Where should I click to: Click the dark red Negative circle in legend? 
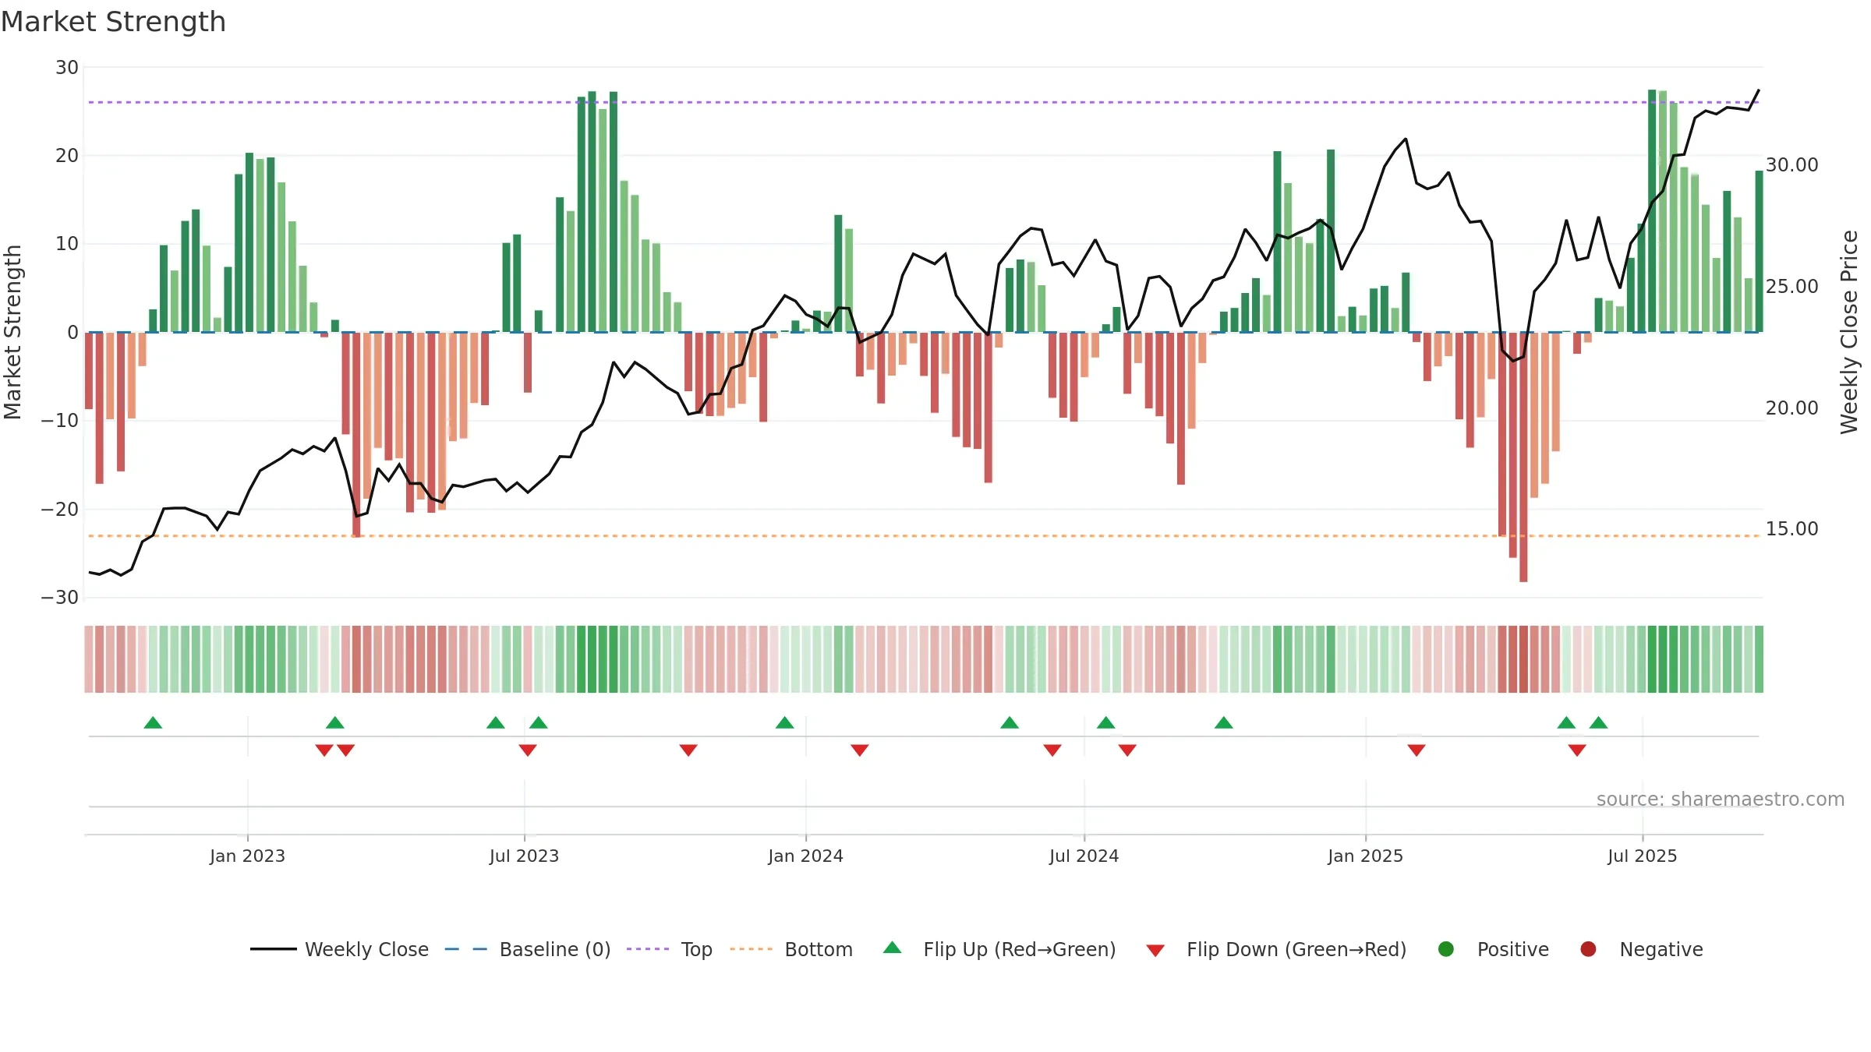(1588, 949)
